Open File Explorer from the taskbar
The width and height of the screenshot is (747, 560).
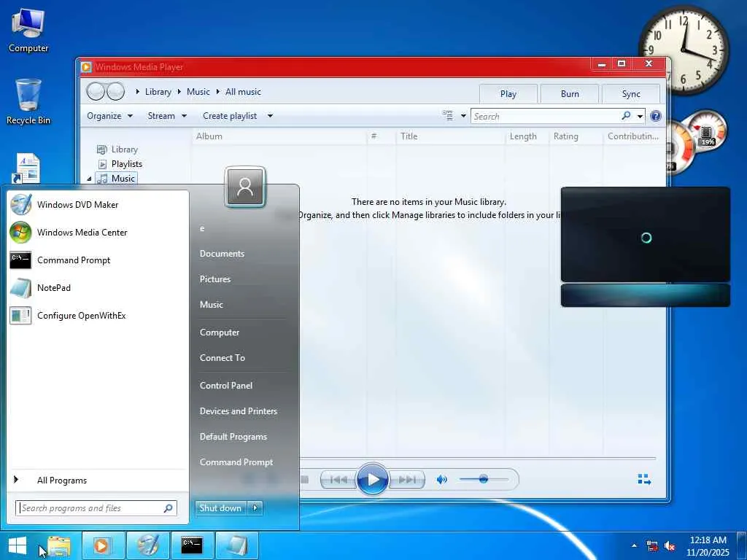click(x=58, y=545)
